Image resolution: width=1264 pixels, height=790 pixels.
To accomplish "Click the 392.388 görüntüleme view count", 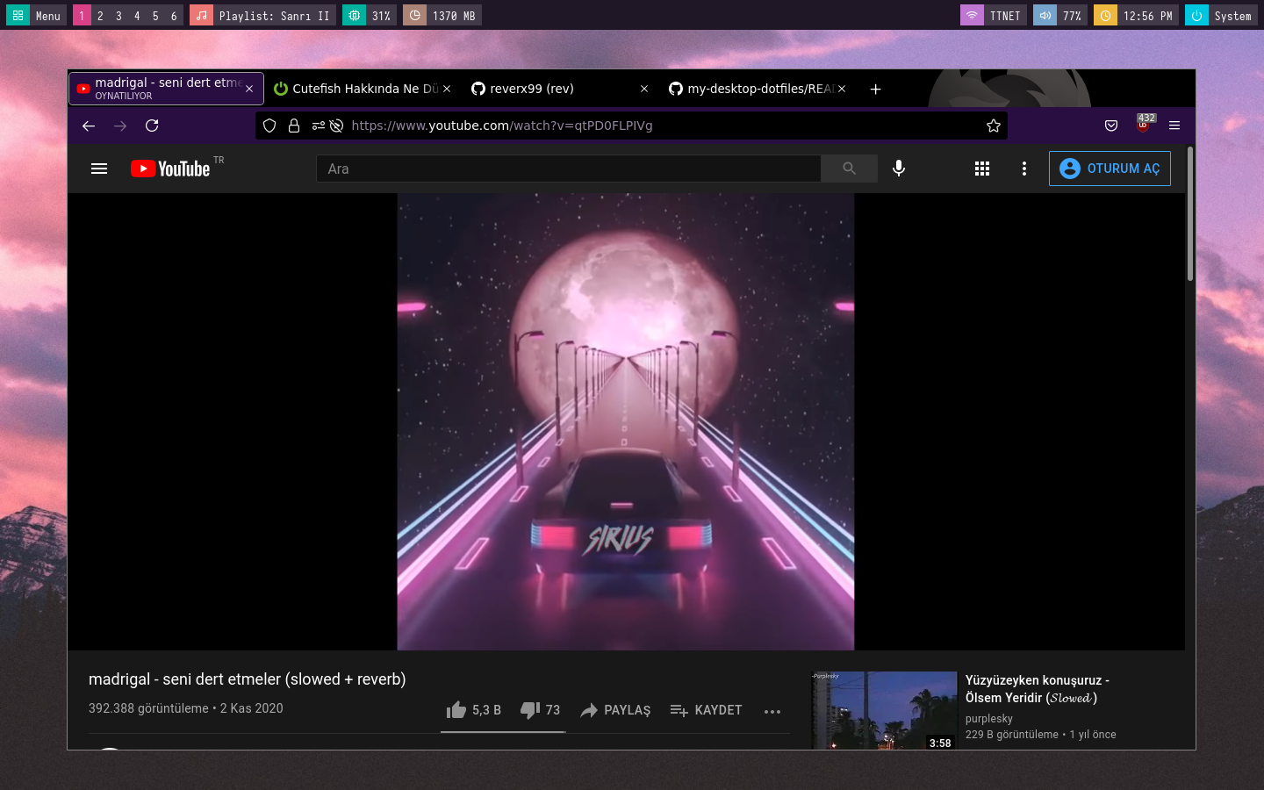I will click(148, 708).
